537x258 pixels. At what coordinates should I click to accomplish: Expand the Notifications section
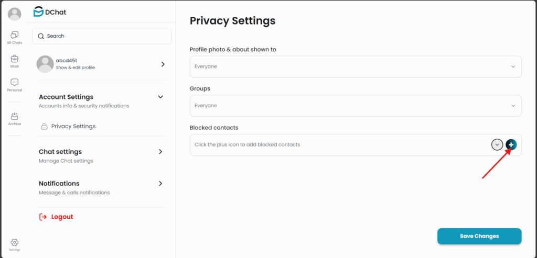[x=160, y=184]
